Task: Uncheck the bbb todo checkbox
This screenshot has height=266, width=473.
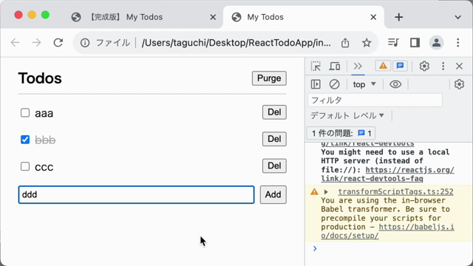Action: coord(25,140)
